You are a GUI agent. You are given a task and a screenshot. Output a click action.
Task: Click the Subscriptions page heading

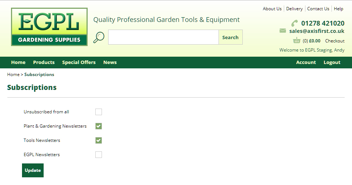point(32,87)
